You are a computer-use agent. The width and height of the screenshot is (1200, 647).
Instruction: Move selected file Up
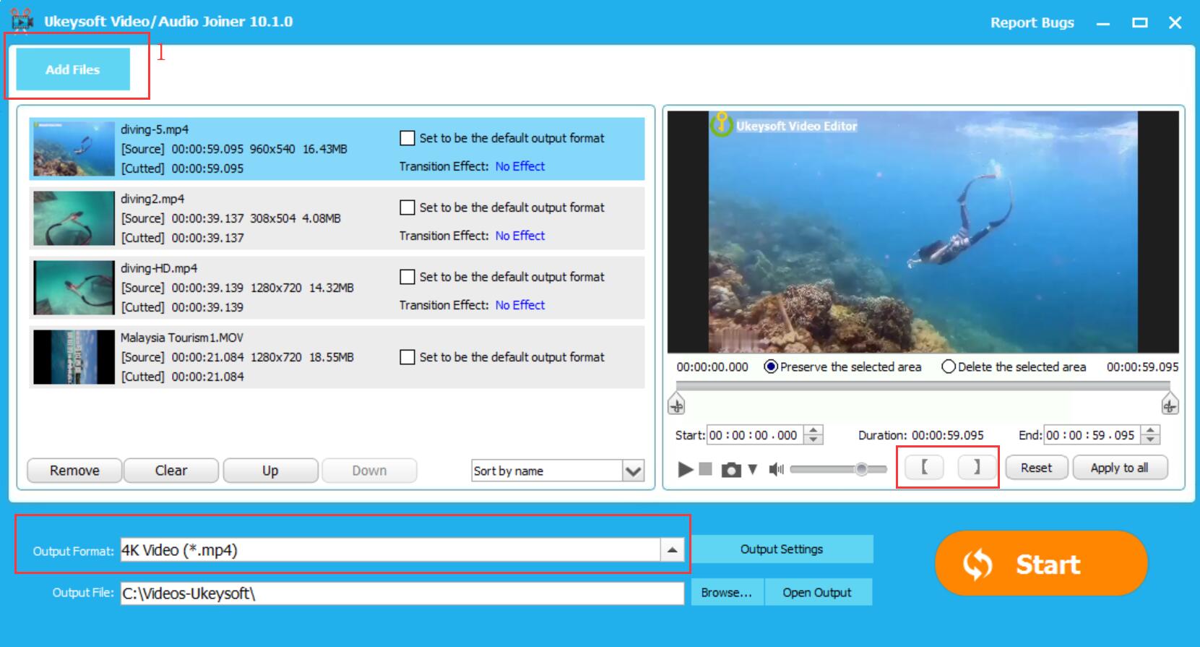tap(270, 471)
